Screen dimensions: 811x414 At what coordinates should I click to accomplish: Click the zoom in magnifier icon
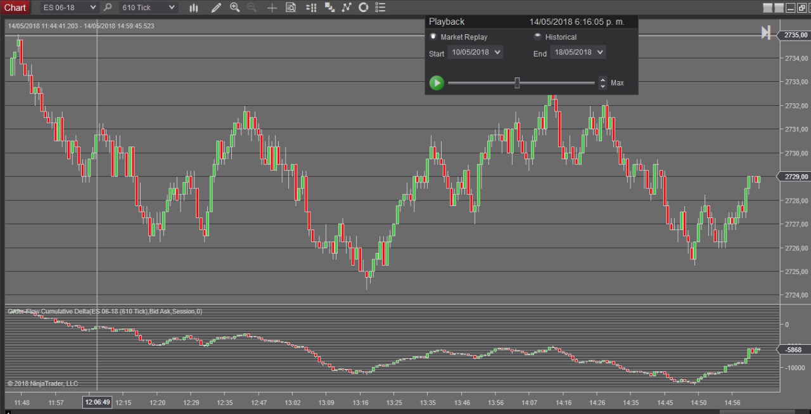(x=234, y=8)
